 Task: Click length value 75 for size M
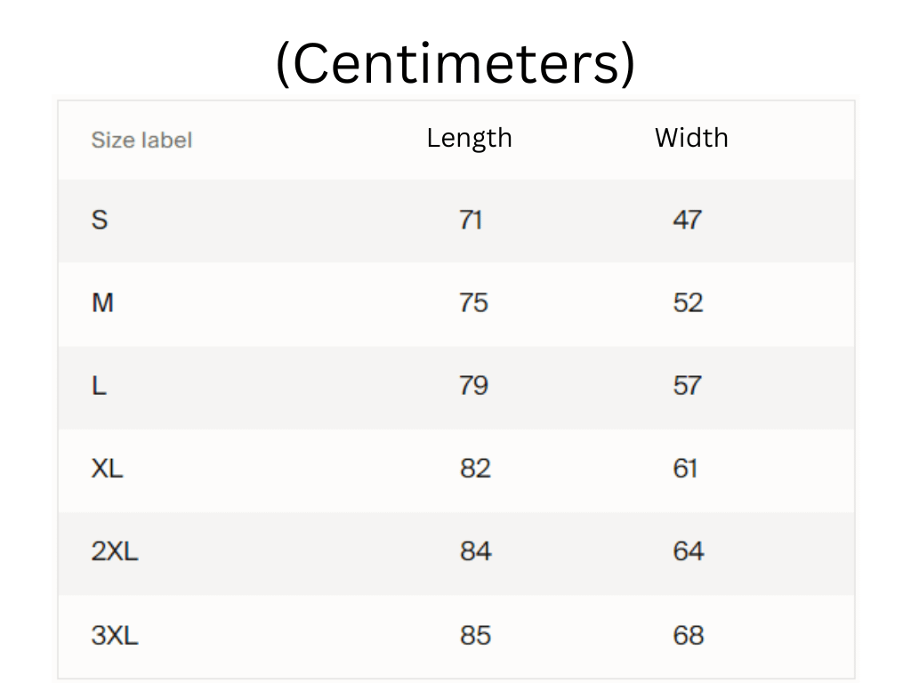[473, 303]
